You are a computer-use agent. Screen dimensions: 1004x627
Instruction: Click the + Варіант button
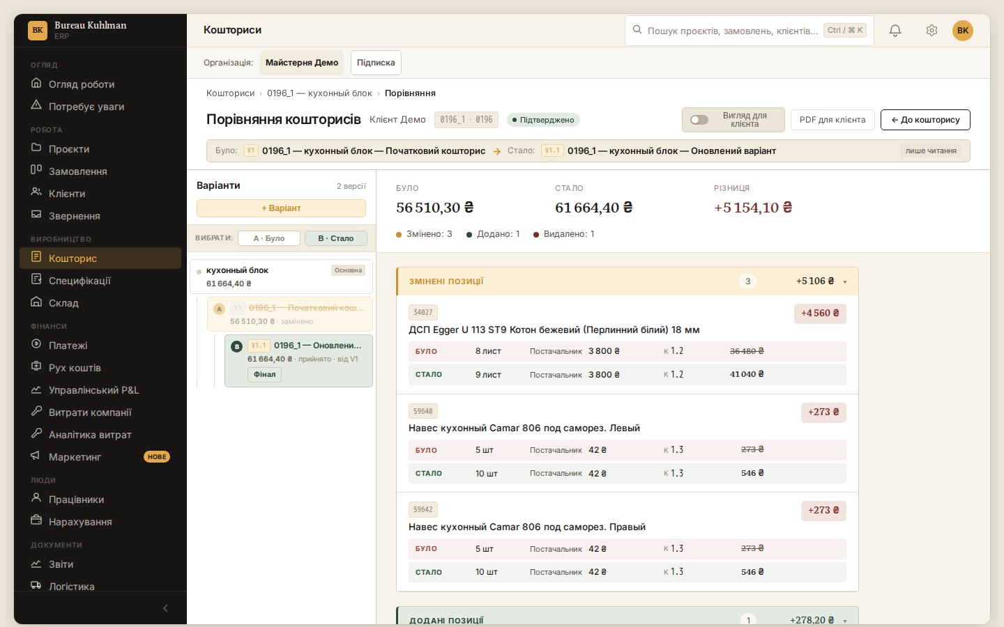pyautogui.click(x=281, y=208)
